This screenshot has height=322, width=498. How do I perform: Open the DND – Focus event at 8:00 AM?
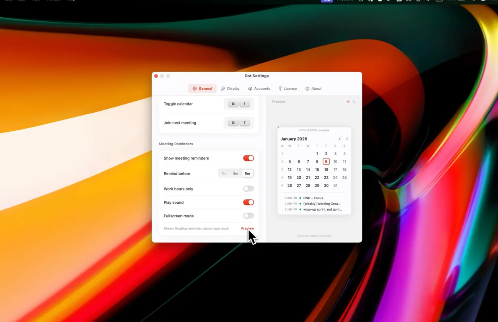point(313,198)
